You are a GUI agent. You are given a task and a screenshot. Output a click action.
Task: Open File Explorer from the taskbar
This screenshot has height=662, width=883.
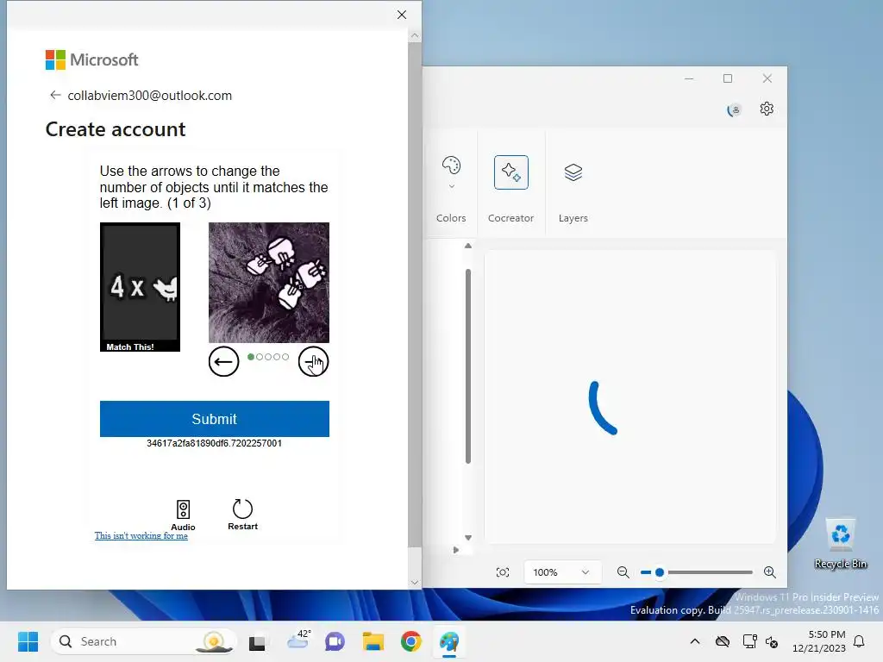tap(373, 641)
